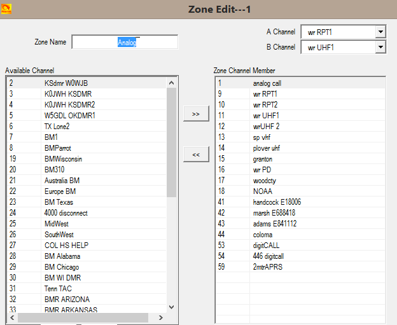Screen dimensions: 397x325
Task: Select plover uhf zone member
Action: tap(267, 148)
